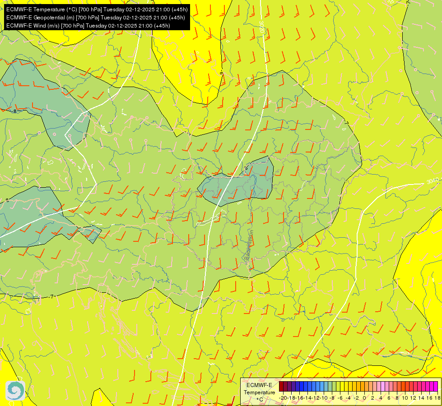Click the Bács-Kiskun county label
The width and height of the screenshot is (442, 406).
tap(249, 245)
